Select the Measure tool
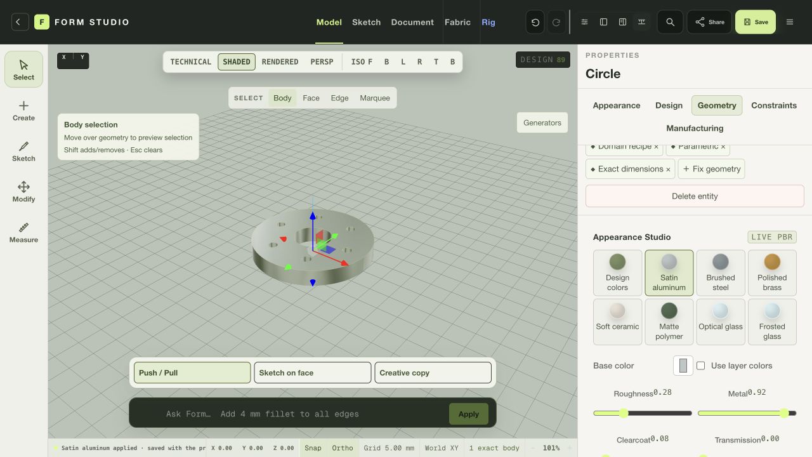This screenshot has width=812, height=457. coord(24,232)
